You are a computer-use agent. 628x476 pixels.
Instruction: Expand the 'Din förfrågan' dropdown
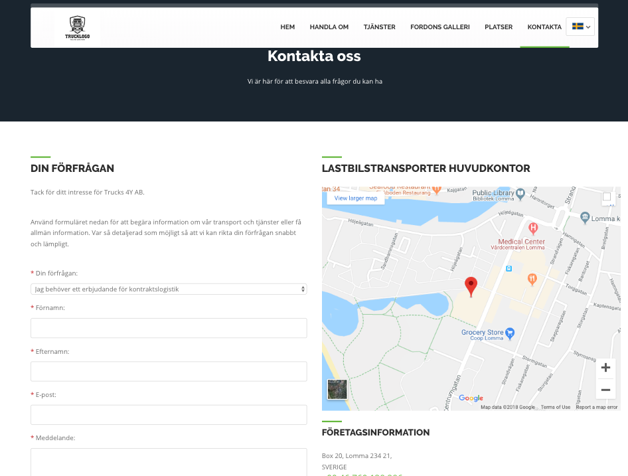[169, 289]
